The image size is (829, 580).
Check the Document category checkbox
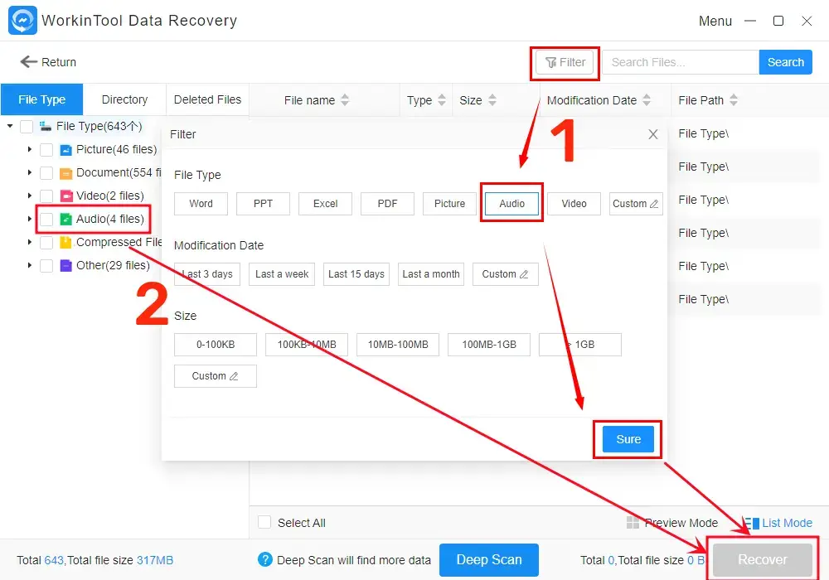tap(46, 172)
